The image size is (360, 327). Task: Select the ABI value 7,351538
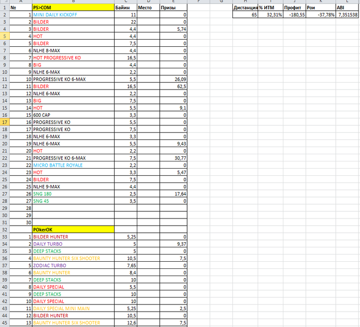(x=347, y=15)
